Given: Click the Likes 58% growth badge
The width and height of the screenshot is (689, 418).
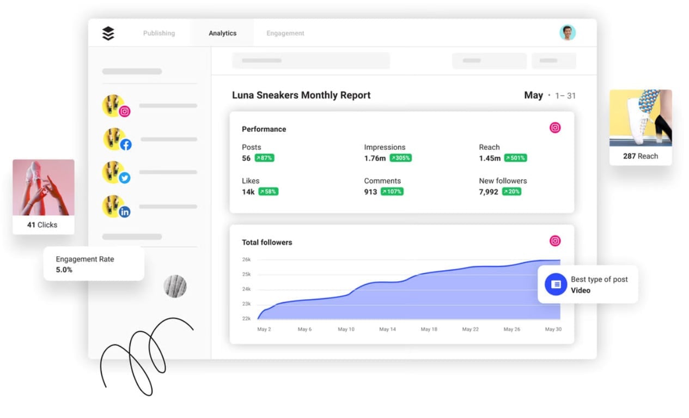Looking at the screenshot, I should pos(268,192).
